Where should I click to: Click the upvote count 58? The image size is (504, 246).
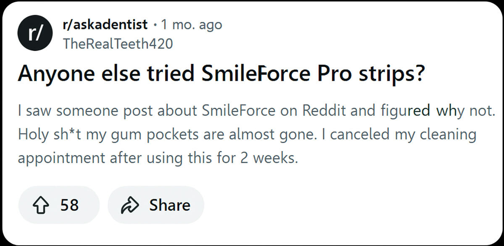69,205
